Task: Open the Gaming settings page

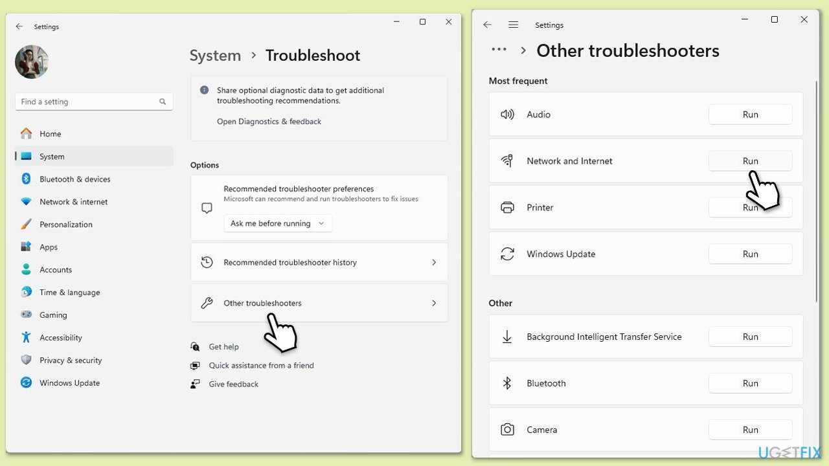Action: [53, 315]
